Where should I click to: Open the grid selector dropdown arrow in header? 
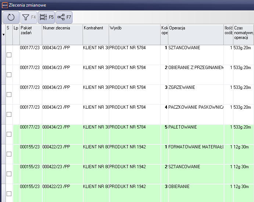click(3, 35)
